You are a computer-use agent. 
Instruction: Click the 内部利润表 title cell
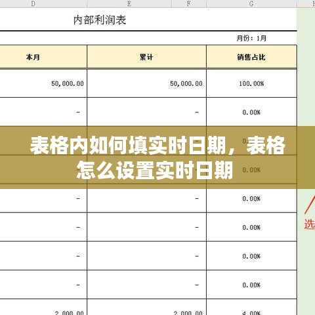pos(100,20)
